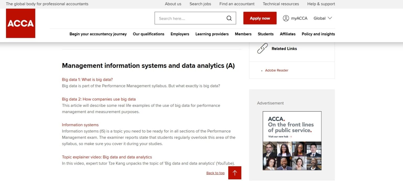Click the search magnifying glass icon
The width and height of the screenshot is (403, 188).
(x=229, y=18)
